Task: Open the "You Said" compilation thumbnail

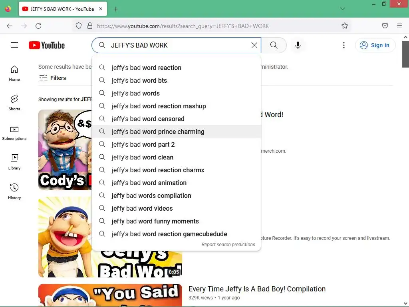Action: coord(110,295)
